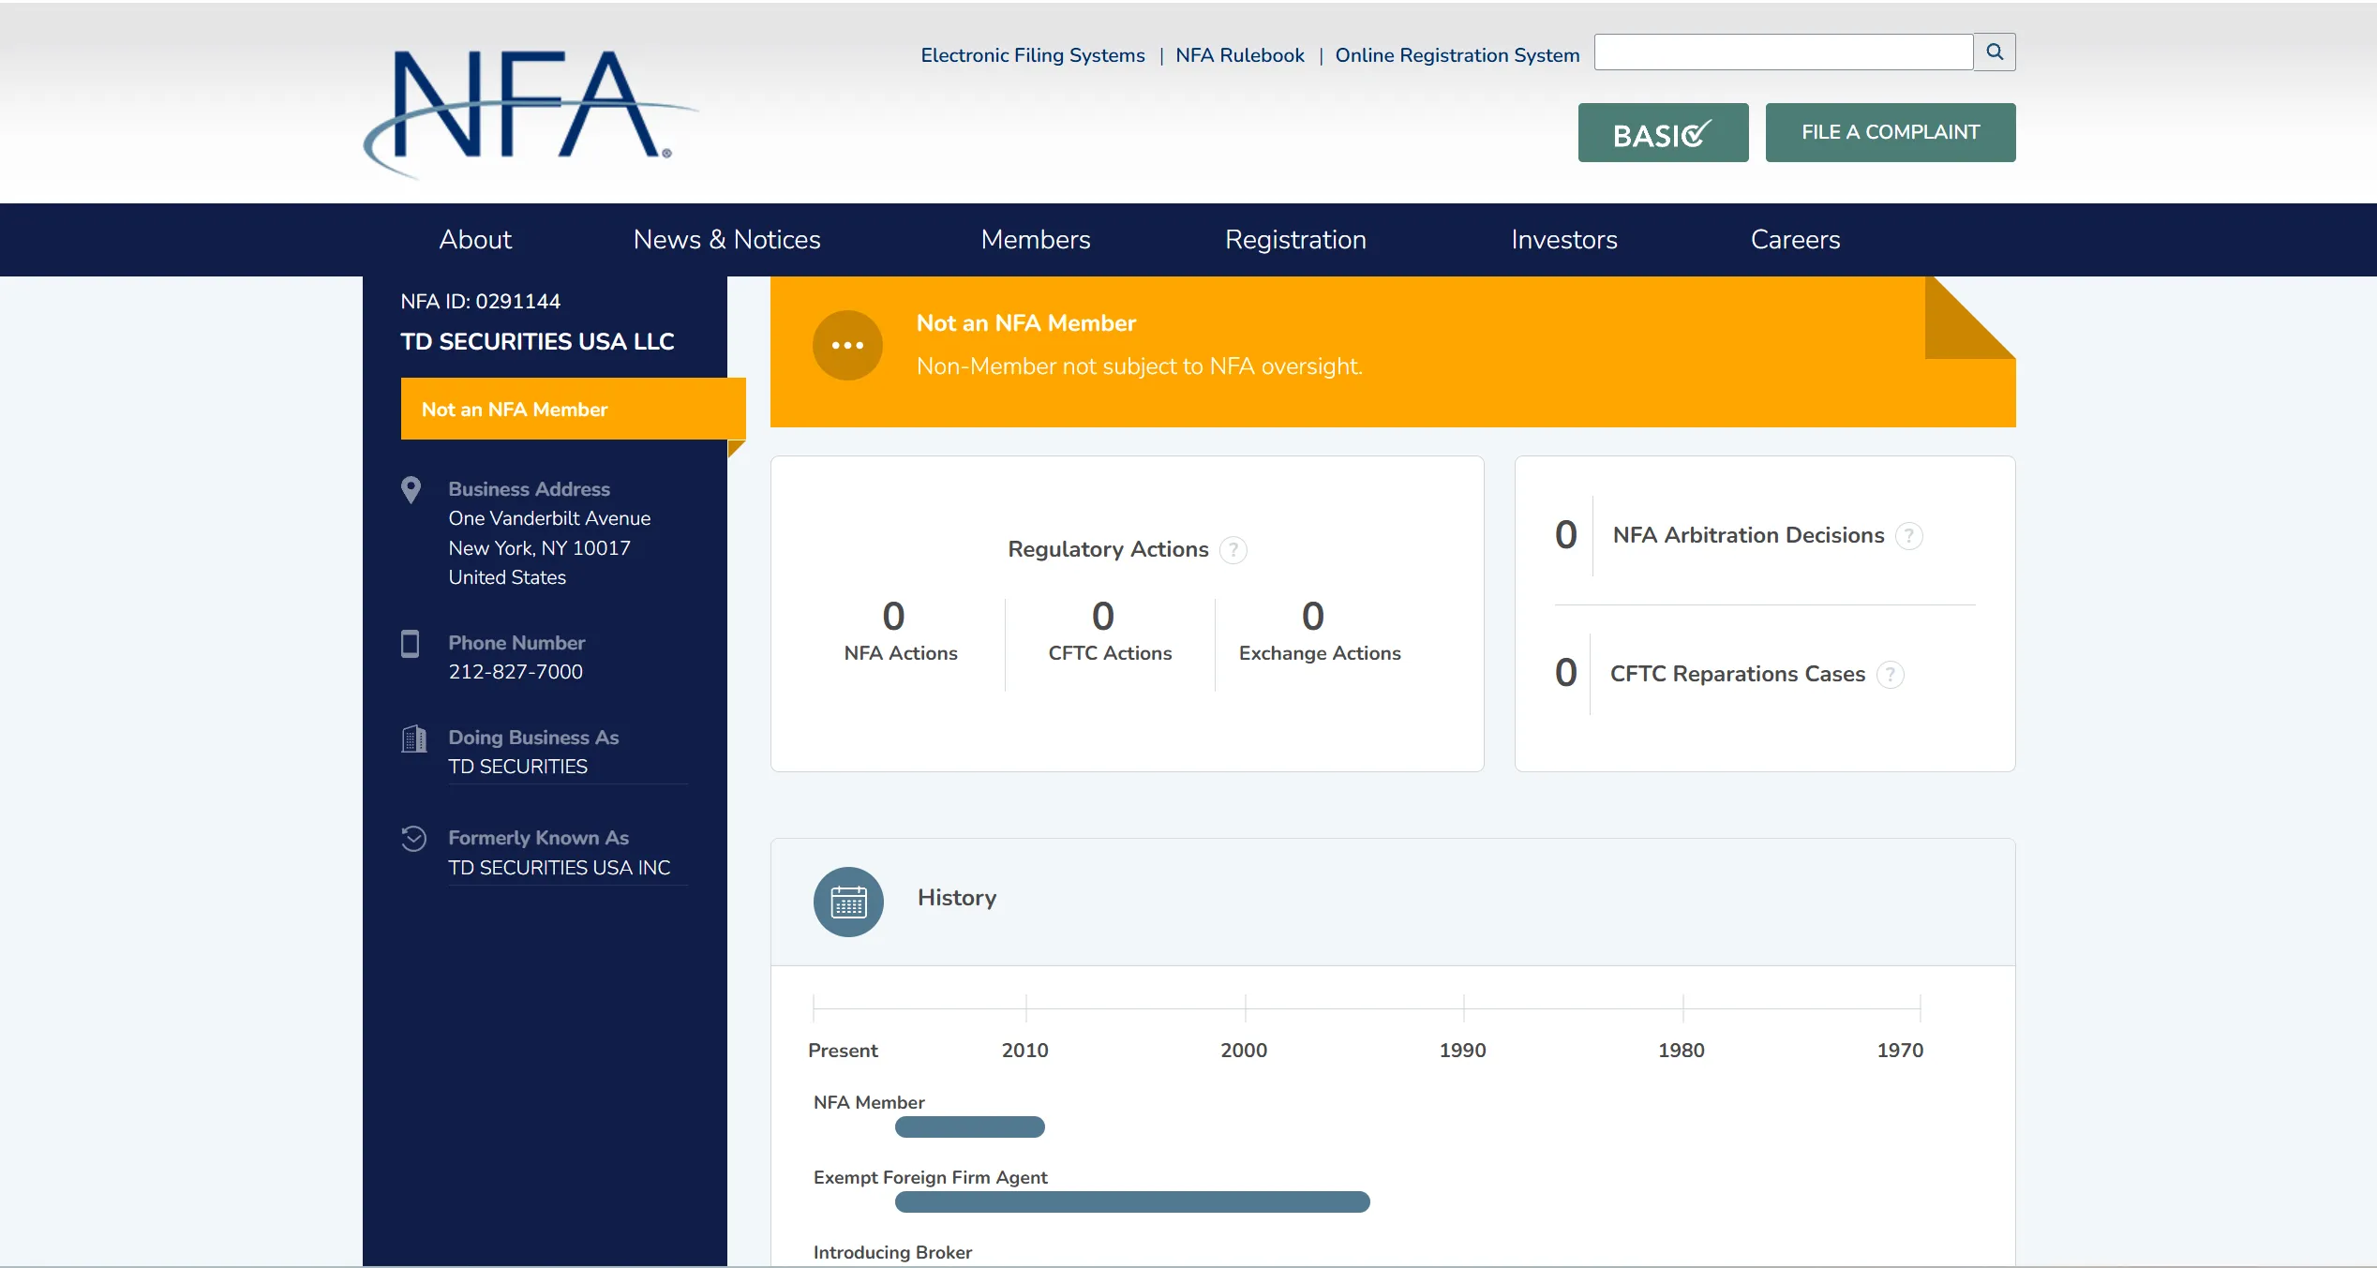Click NFA Arbitration Decisions help icon
Image resolution: width=2377 pixels, height=1268 pixels.
coord(1908,536)
